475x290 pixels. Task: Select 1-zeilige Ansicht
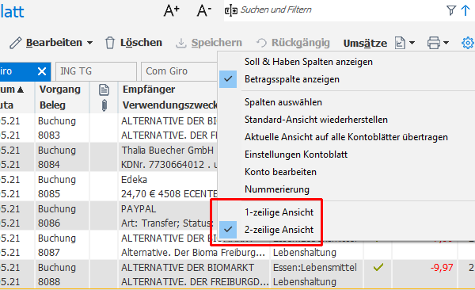click(279, 212)
